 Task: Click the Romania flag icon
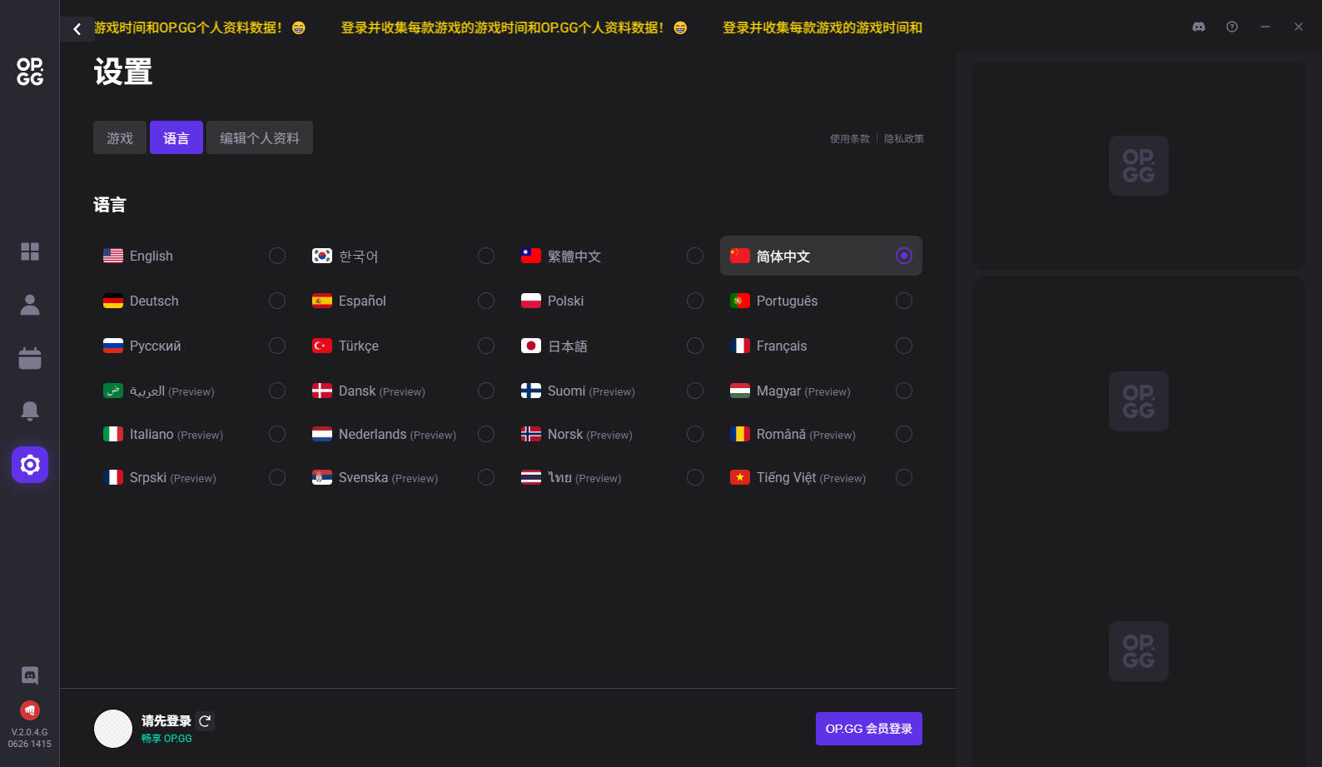coord(740,434)
